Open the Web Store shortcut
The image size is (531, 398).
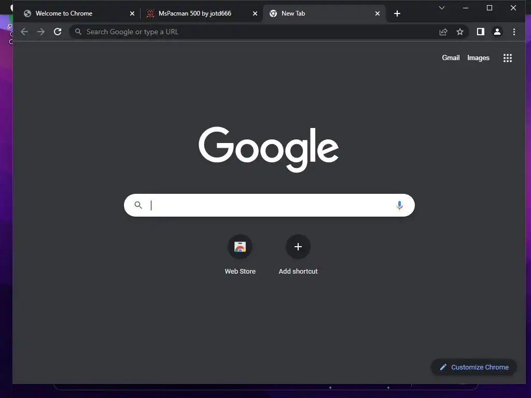[x=240, y=254]
